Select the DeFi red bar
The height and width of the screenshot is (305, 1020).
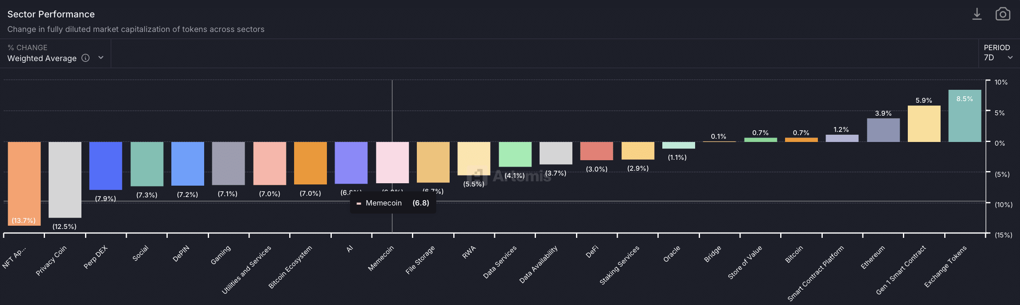[x=596, y=151]
